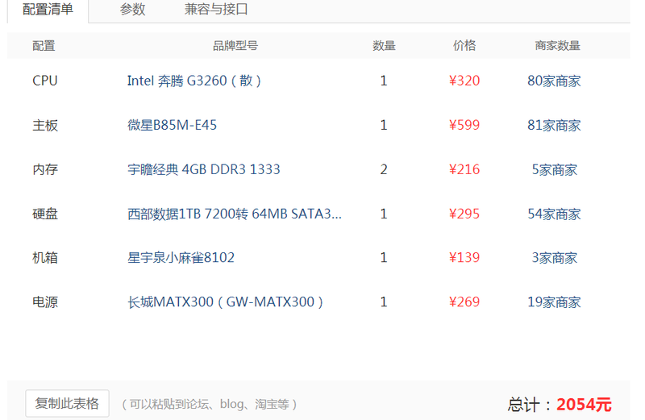The height and width of the screenshot is (420, 645).
Task: Select the ¥139 case price
Action: tap(464, 258)
